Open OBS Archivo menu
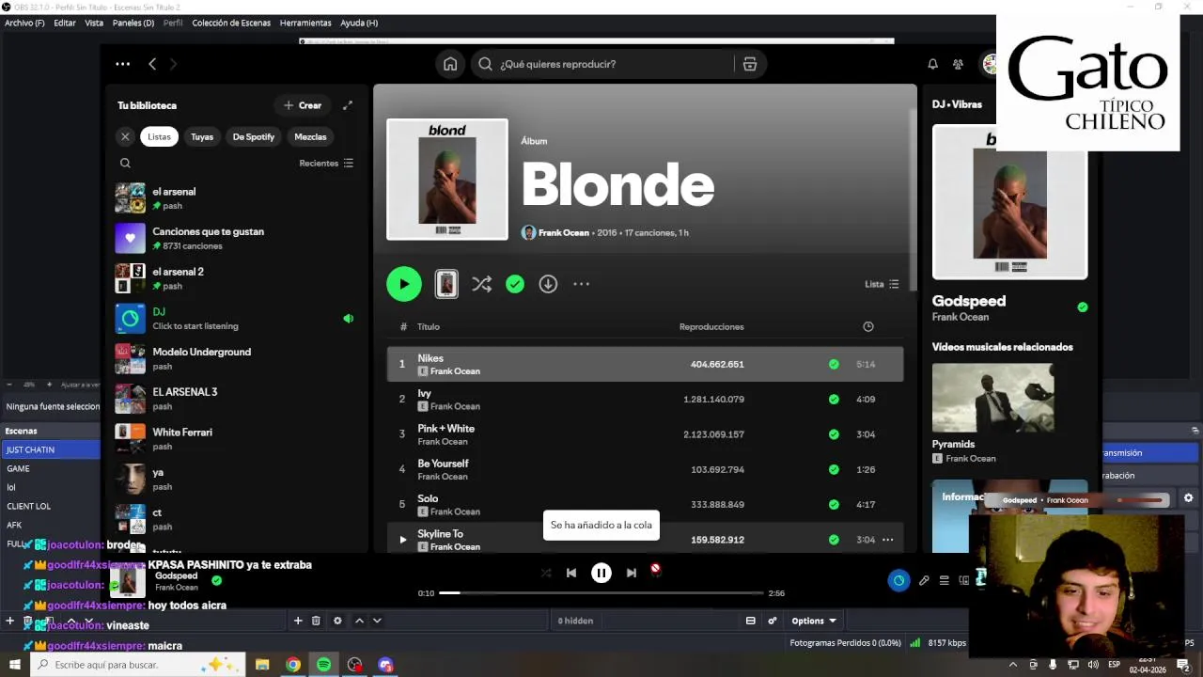This screenshot has height=677, width=1203. click(24, 23)
